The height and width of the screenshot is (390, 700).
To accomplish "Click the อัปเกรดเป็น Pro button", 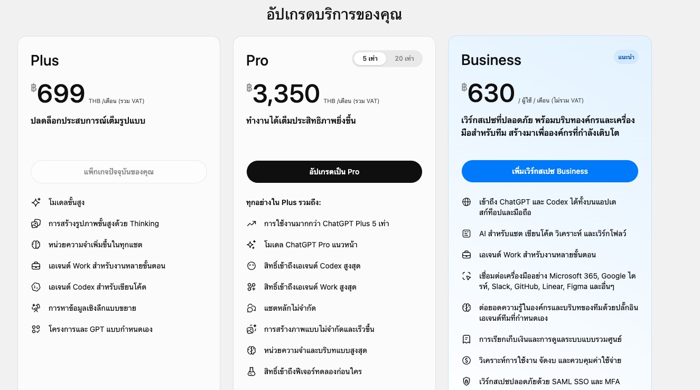I will (334, 172).
